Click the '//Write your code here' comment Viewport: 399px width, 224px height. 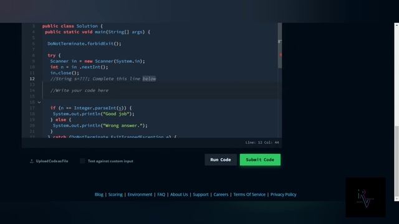79,90
